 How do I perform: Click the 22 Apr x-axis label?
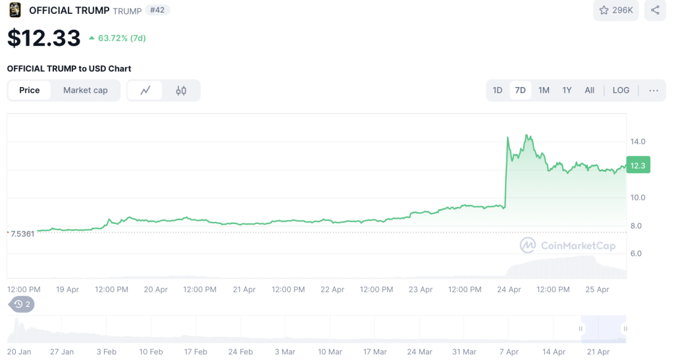332,289
